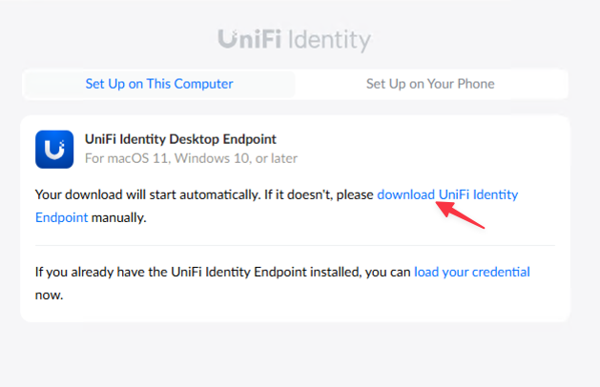Click the word 'Identity' in header logo
This screenshot has height=387, width=600.
329,41
